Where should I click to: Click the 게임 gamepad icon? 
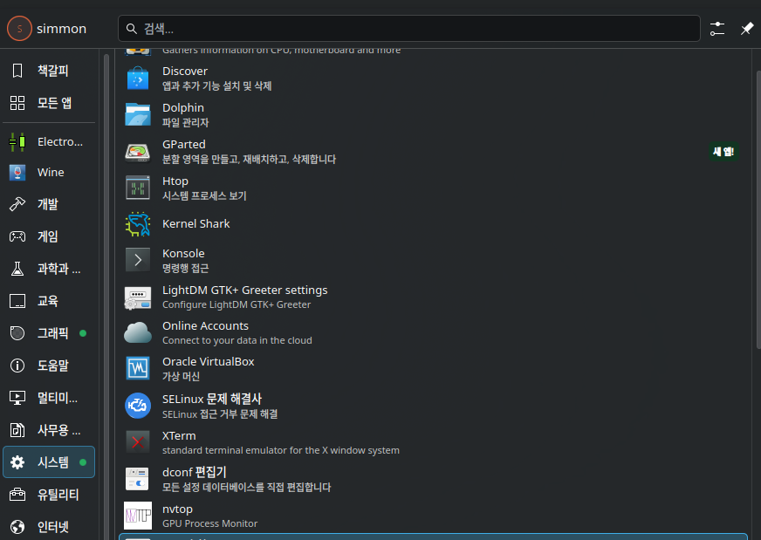[17, 236]
